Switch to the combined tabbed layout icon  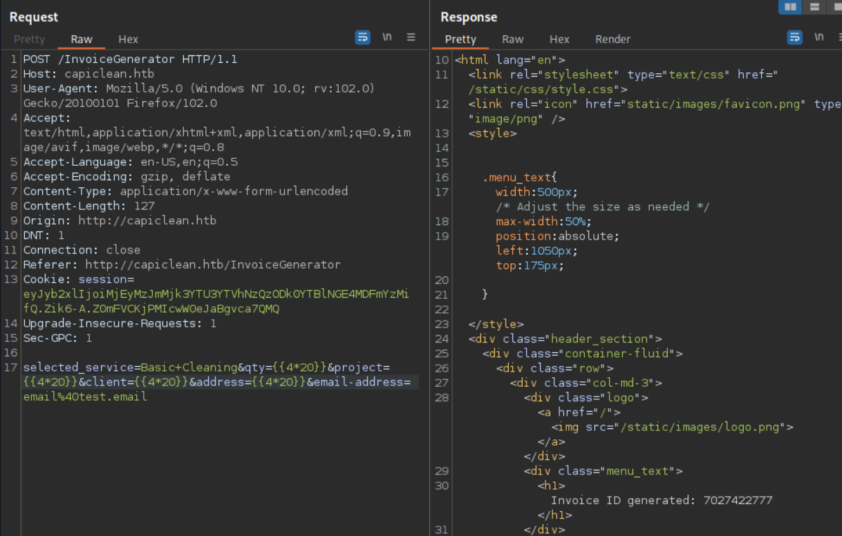(836, 7)
